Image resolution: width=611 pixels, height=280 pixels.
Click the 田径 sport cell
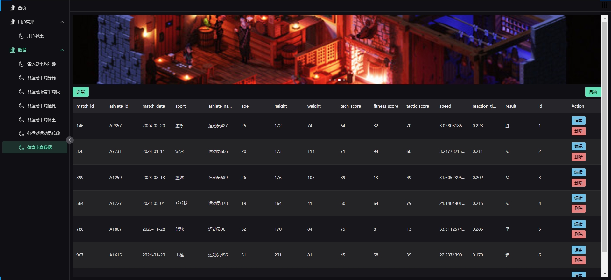(179, 255)
